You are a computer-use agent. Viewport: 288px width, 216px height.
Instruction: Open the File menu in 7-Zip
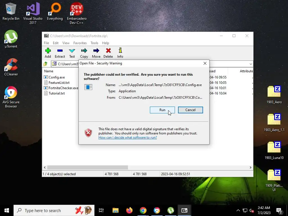coord(46,43)
